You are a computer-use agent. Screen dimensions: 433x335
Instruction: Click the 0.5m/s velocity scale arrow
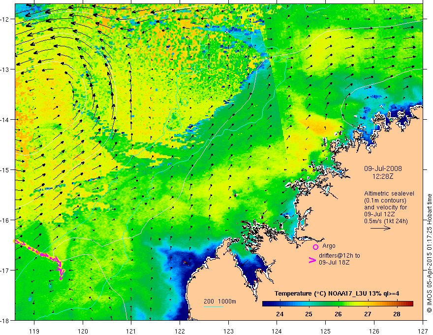coord(380,228)
